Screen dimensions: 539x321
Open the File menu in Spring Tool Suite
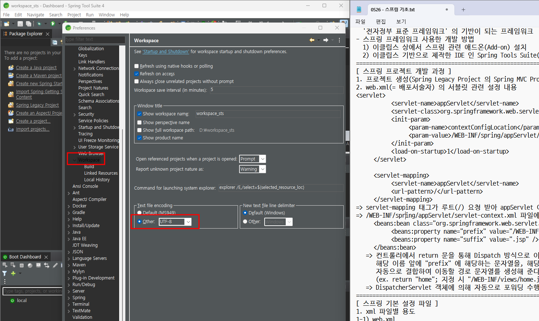click(x=6, y=15)
